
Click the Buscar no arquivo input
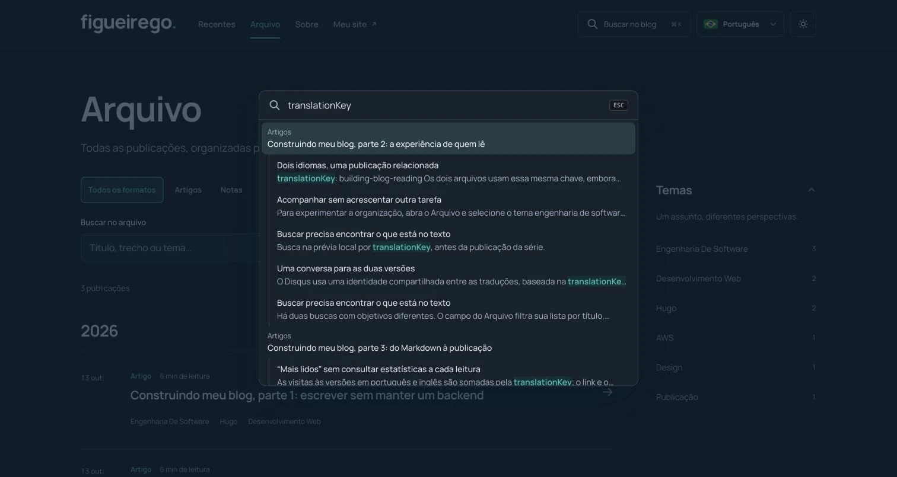click(170, 248)
